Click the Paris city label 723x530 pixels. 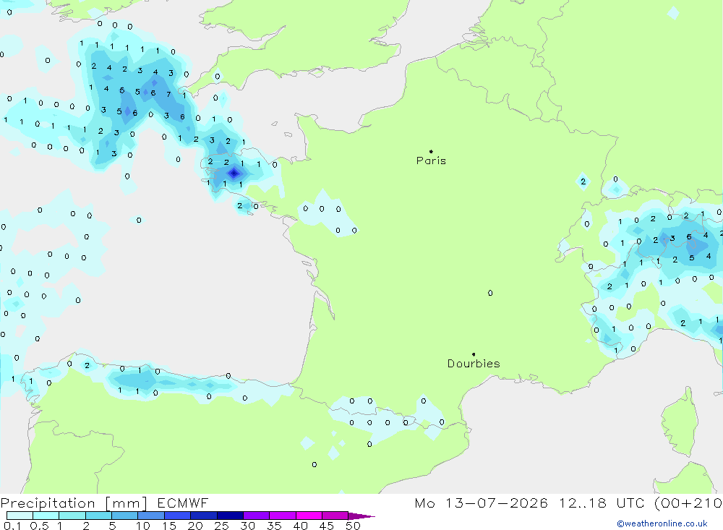click(x=431, y=161)
